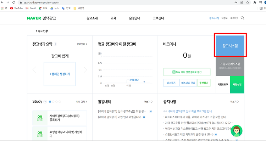Open the 신규 지원 프로그램 안내 notice
Viewport: 266px width, 141px height.
click(190, 111)
